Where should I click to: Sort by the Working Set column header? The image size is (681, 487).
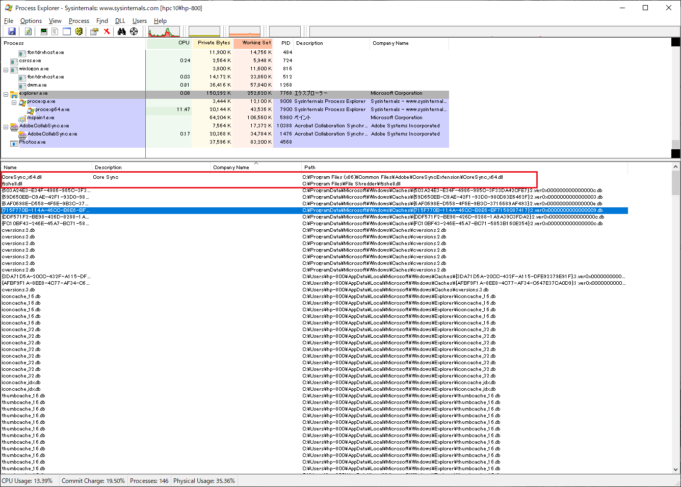pyautogui.click(x=253, y=43)
